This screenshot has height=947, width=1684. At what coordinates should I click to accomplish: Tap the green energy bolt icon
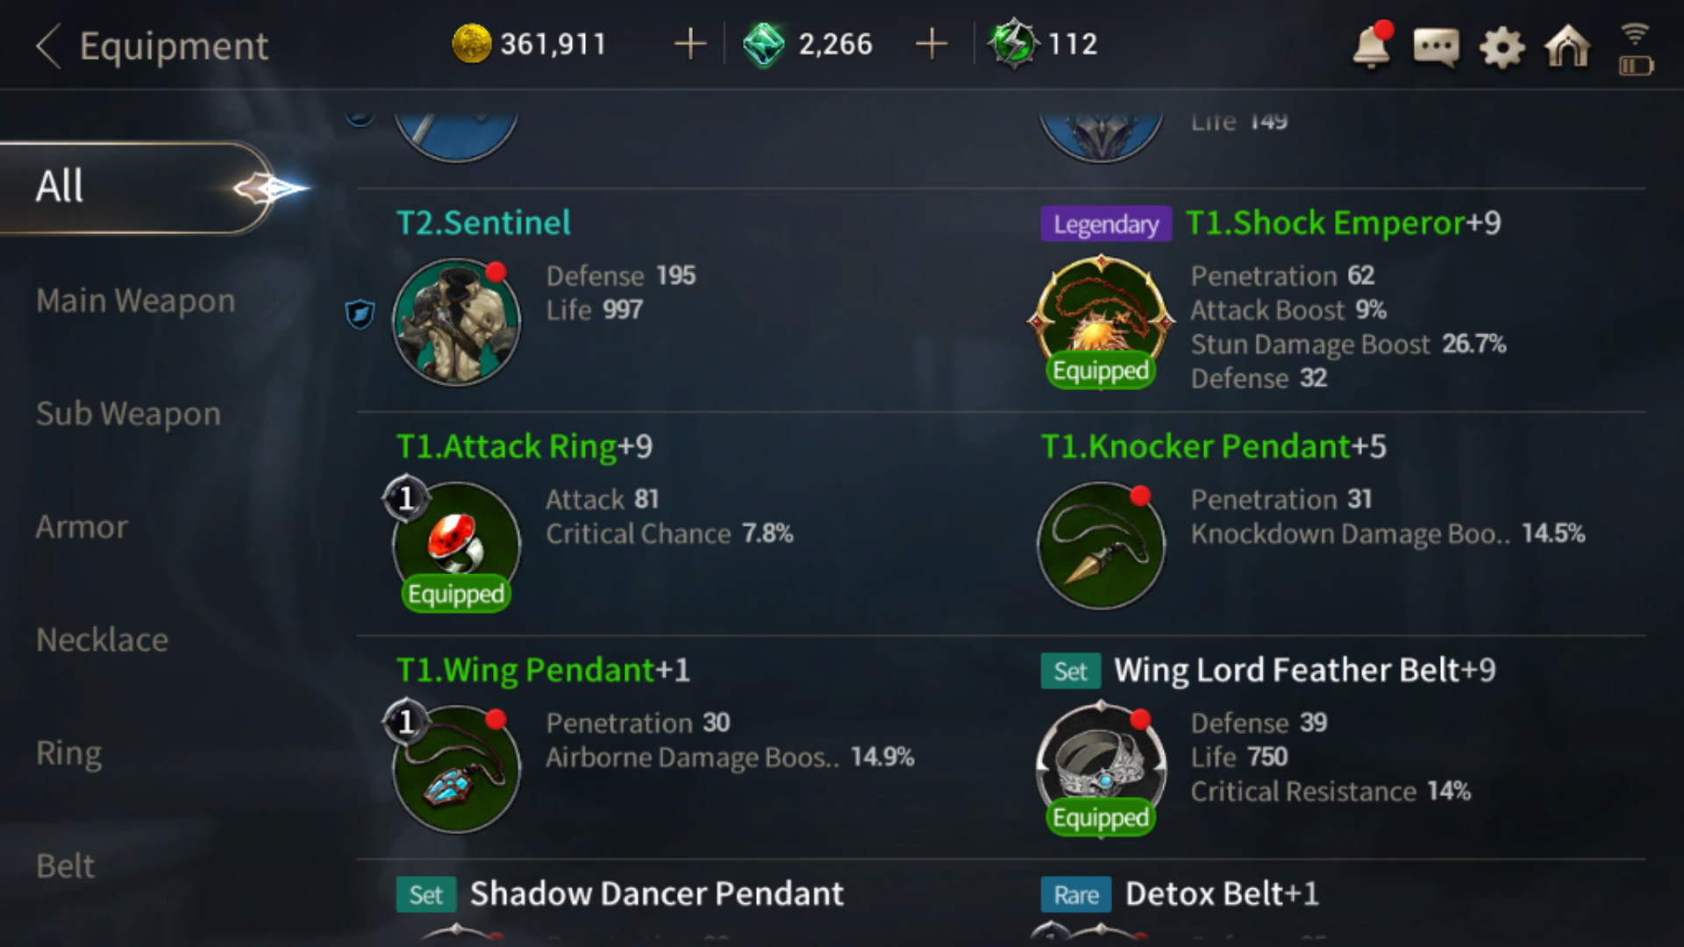[1014, 44]
